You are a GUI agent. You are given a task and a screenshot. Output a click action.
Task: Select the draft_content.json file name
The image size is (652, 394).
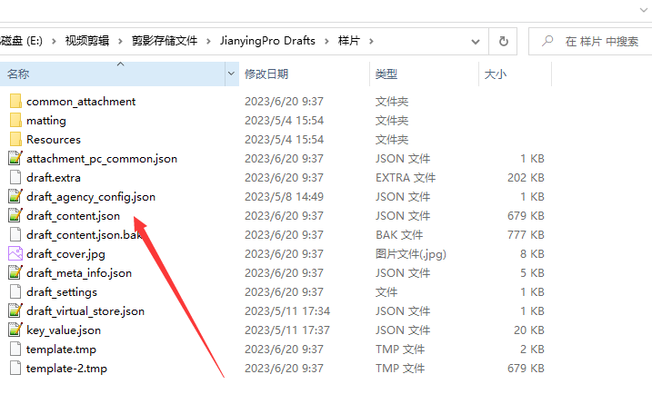73,216
